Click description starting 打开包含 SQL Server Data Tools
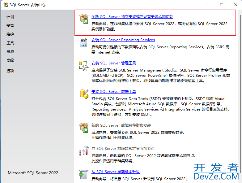Image resolution: width=242 pixels, height=183 pixels. (161, 107)
